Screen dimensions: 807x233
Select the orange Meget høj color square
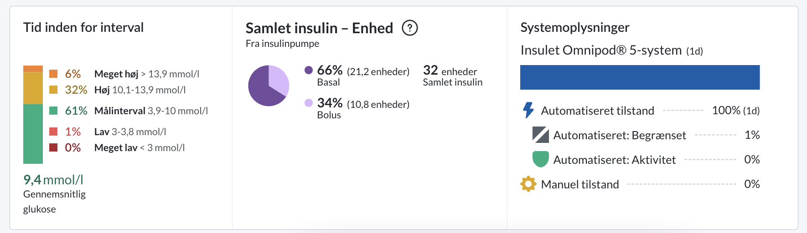[x=53, y=74]
